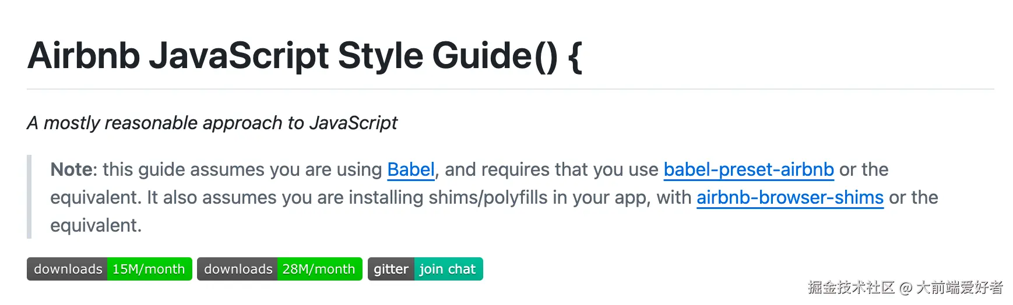Click the green 15M/month badge value
Screen dimensions: 1013x305
(149, 269)
